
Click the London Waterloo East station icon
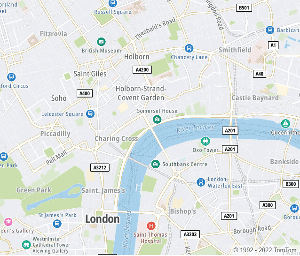[201, 182]
